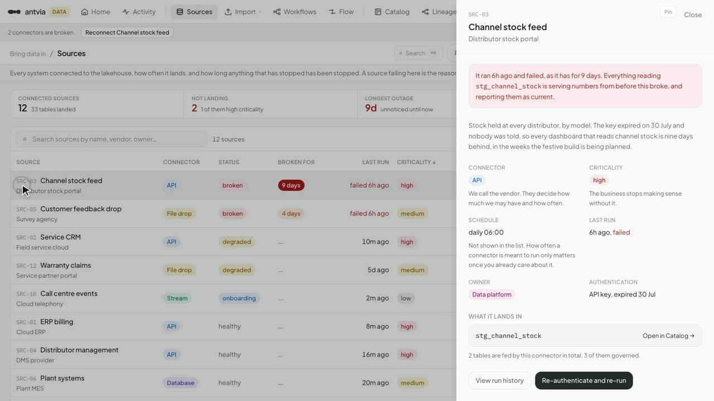Click Re-authenticate and re-run
714x401 pixels.
pos(583,380)
